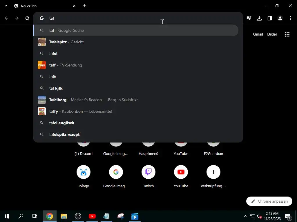Open the YouTube app in taskbar
The height and width of the screenshot is (222, 297).
tap(92, 216)
